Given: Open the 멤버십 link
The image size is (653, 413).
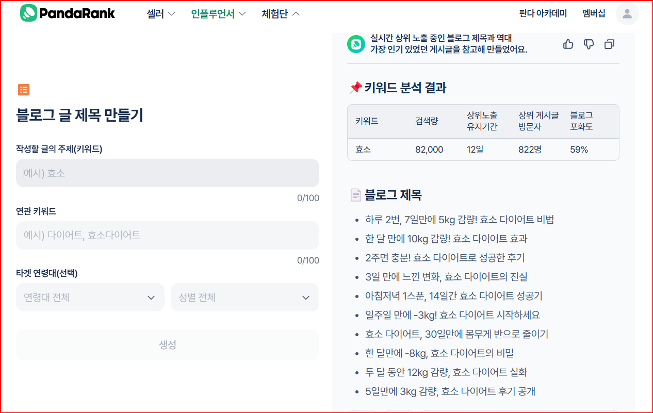Looking at the screenshot, I should point(594,13).
